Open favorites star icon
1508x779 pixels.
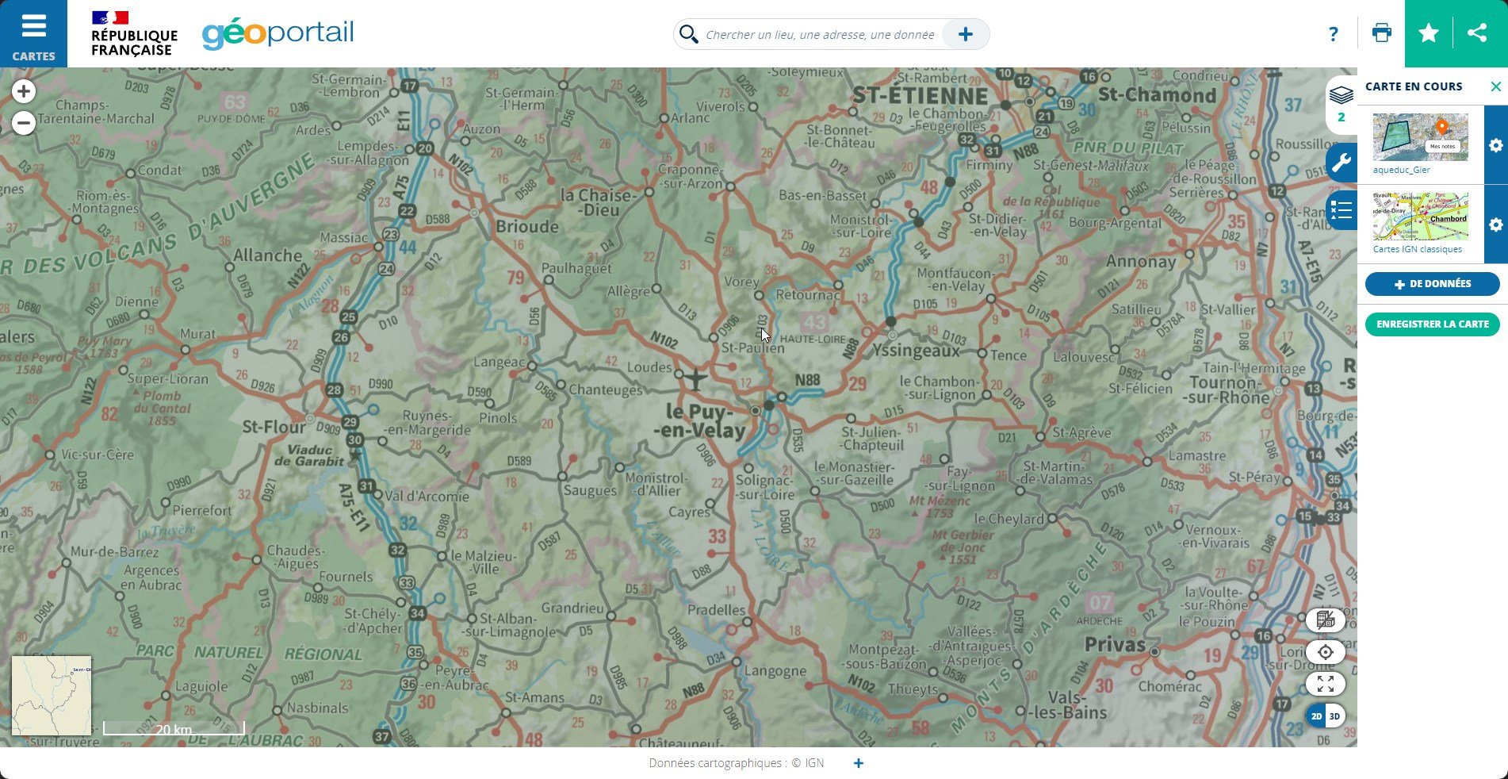[1428, 33]
